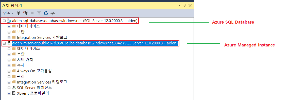Click the 서버 개체 folder icon
This screenshot has width=288, height=101.
tap(14, 60)
